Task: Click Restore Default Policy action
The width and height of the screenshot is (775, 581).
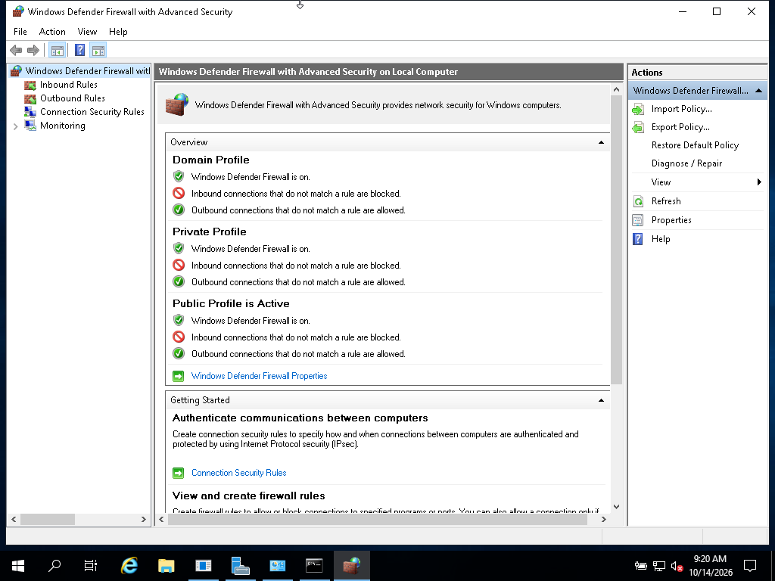Action: (695, 145)
